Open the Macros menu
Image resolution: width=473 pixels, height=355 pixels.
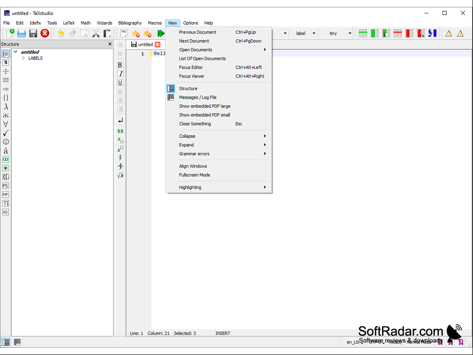(x=155, y=23)
